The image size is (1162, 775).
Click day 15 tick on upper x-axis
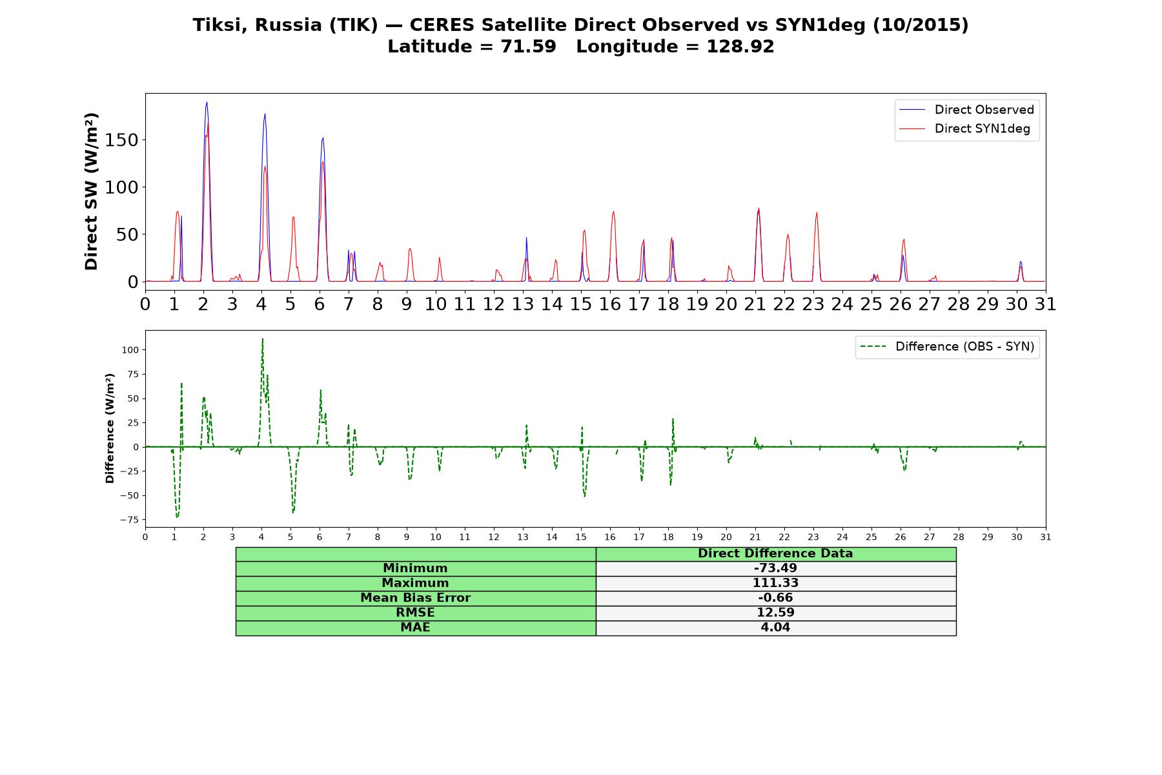(581, 304)
